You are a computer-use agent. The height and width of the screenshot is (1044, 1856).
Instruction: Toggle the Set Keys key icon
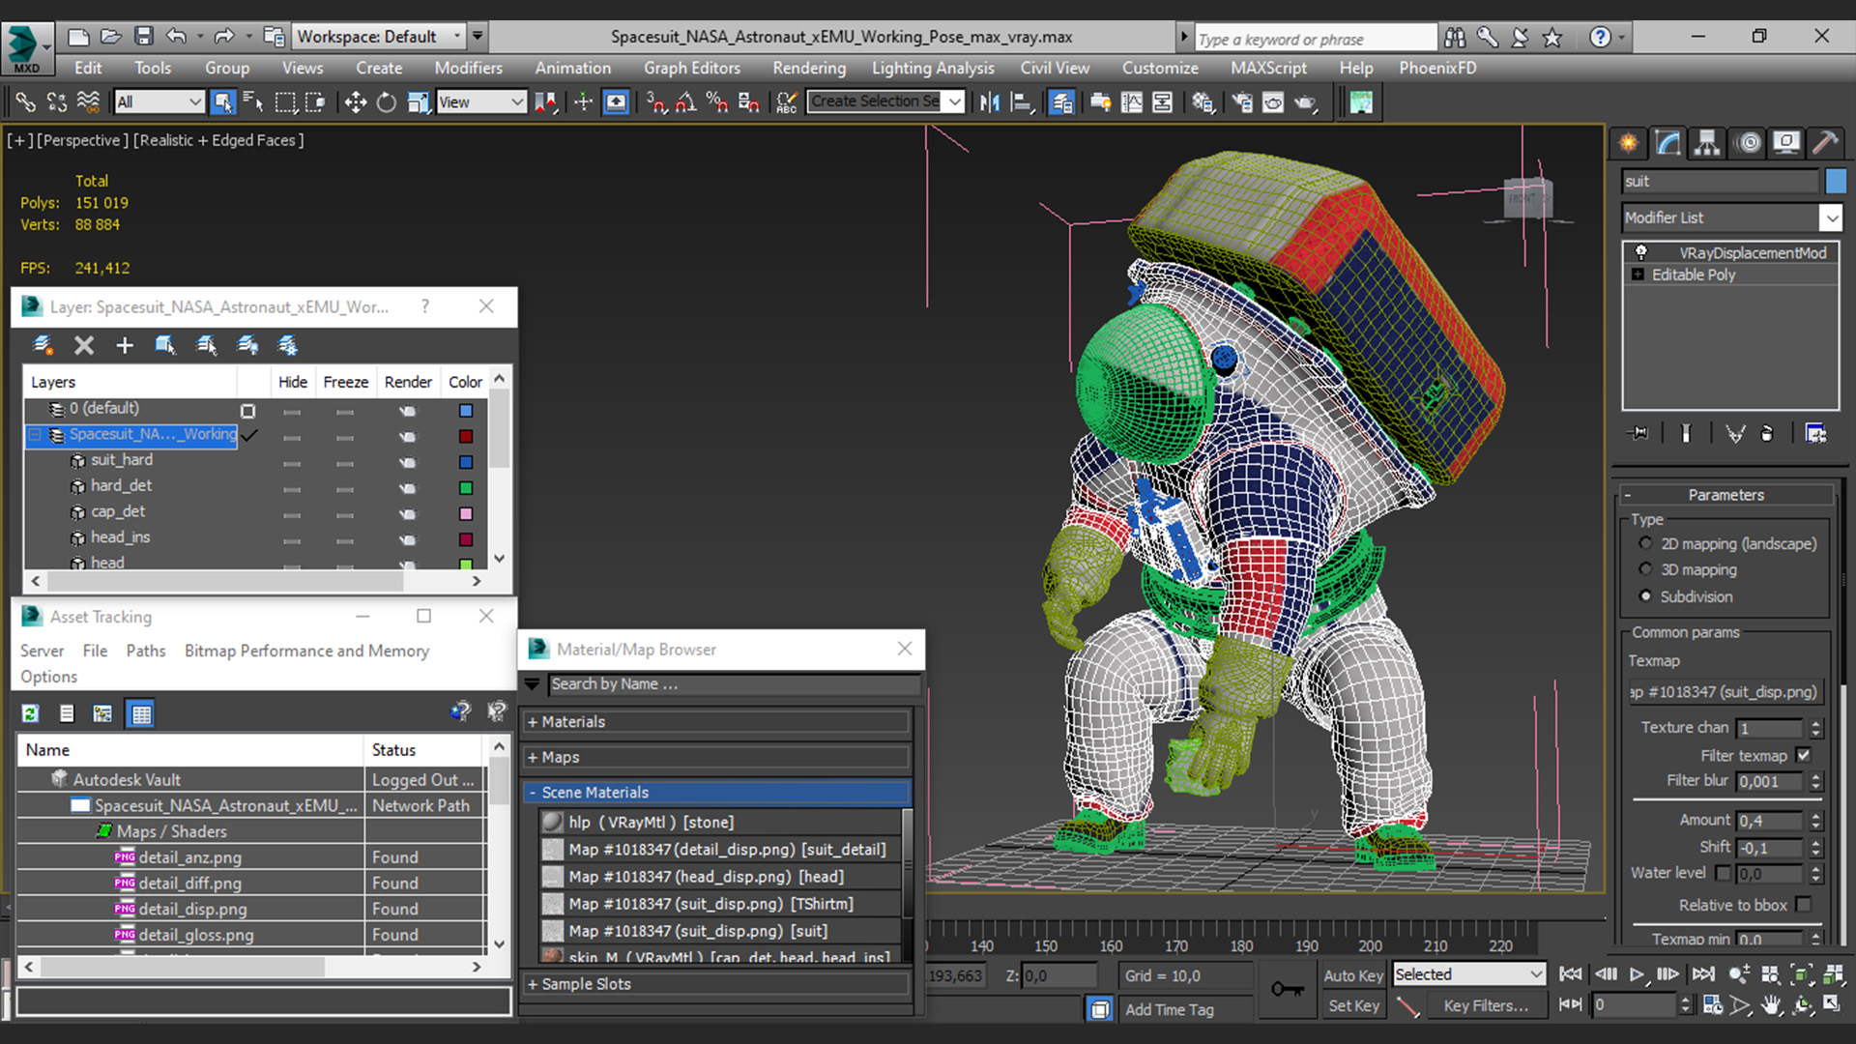pyautogui.click(x=1287, y=988)
